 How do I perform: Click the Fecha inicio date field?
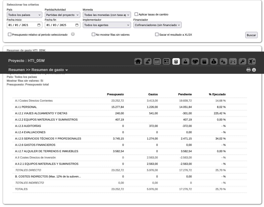(x=22, y=25)
